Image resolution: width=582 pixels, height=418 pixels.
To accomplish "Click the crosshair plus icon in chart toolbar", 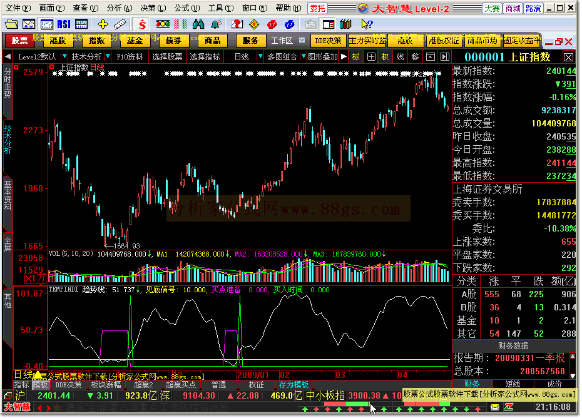I will click(371, 57).
